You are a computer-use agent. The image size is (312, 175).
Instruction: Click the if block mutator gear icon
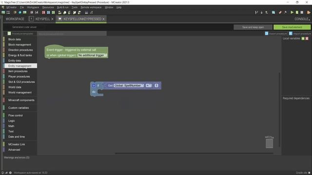(x=94, y=86)
